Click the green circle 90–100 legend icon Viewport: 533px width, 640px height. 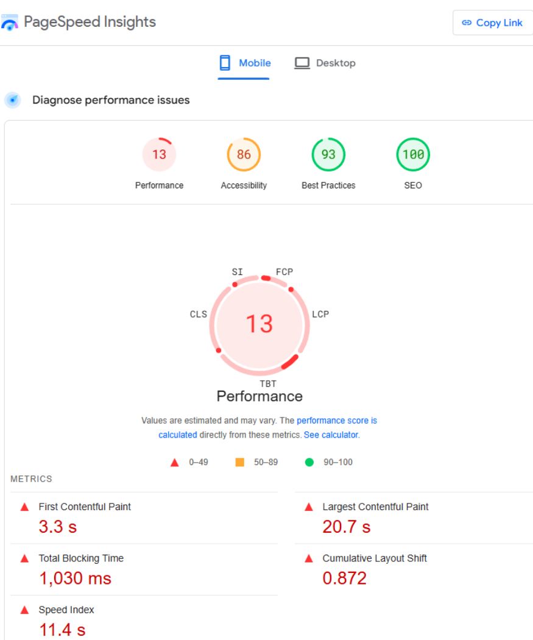coord(309,462)
